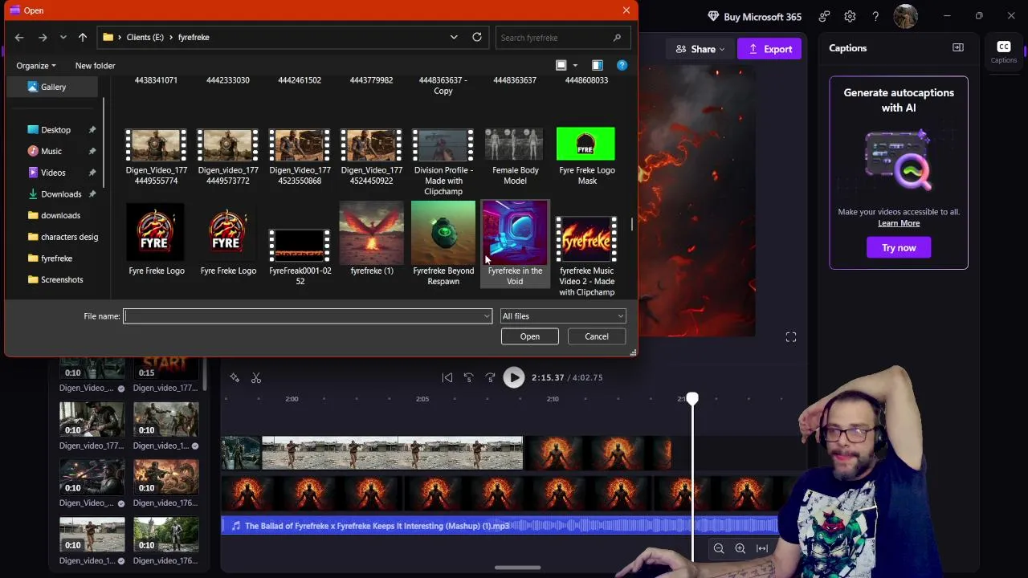Play the timeline video

point(514,377)
